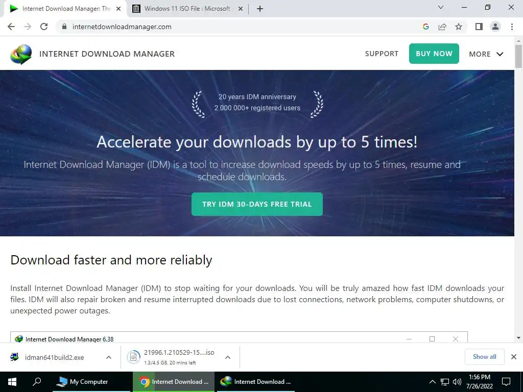Click the idman641build2.exe file icon
The height and width of the screenshot is (392, 523).
pyautogui.click(x=14, y=357)
